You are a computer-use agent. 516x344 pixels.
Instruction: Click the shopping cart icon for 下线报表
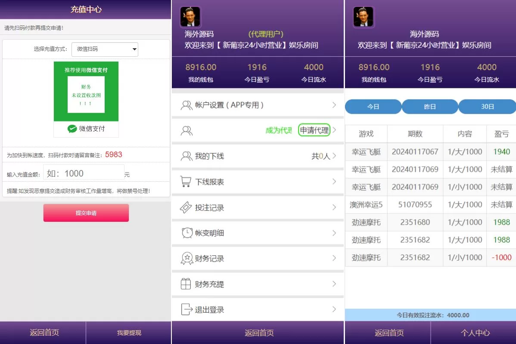coord(186,182)
